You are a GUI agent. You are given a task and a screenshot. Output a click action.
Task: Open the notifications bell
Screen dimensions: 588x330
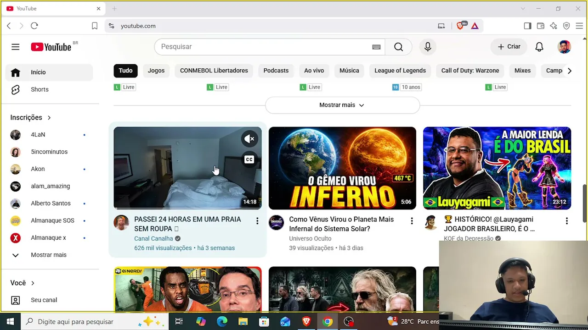click(x=539, y=47)
